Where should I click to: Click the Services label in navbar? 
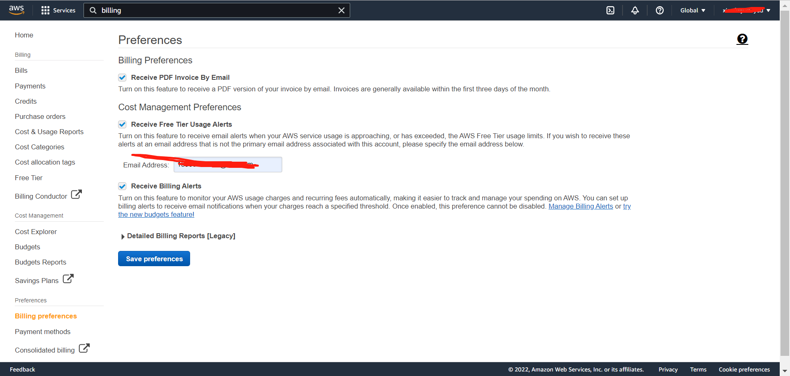pyautogui.click(x=64, y=10)
